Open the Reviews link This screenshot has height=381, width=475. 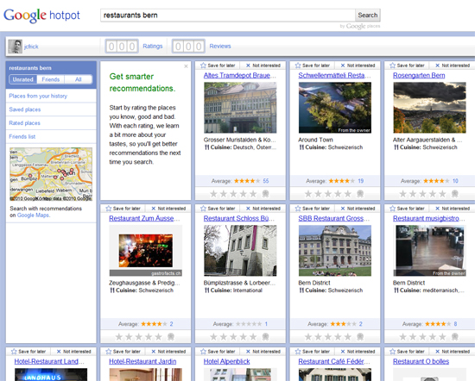[220, 46]
